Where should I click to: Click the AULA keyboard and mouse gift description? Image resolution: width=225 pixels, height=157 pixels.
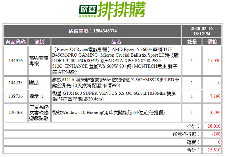tap(116, 83)
